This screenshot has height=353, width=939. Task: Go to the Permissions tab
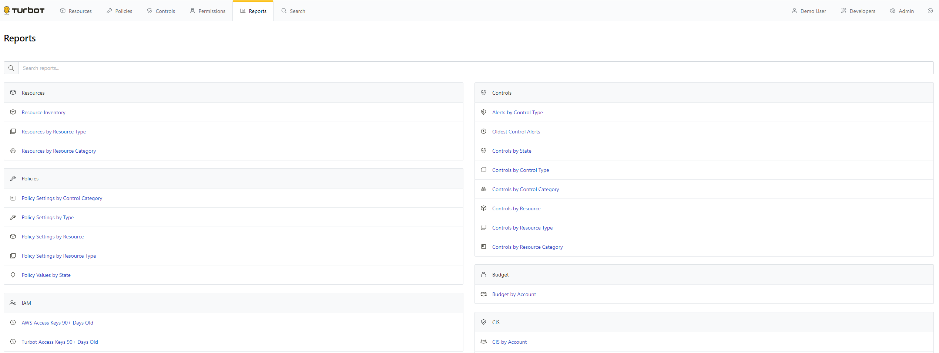pos(207,11)
